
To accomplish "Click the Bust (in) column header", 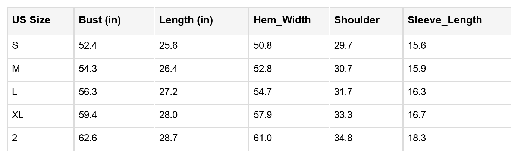I will (100, 20).
